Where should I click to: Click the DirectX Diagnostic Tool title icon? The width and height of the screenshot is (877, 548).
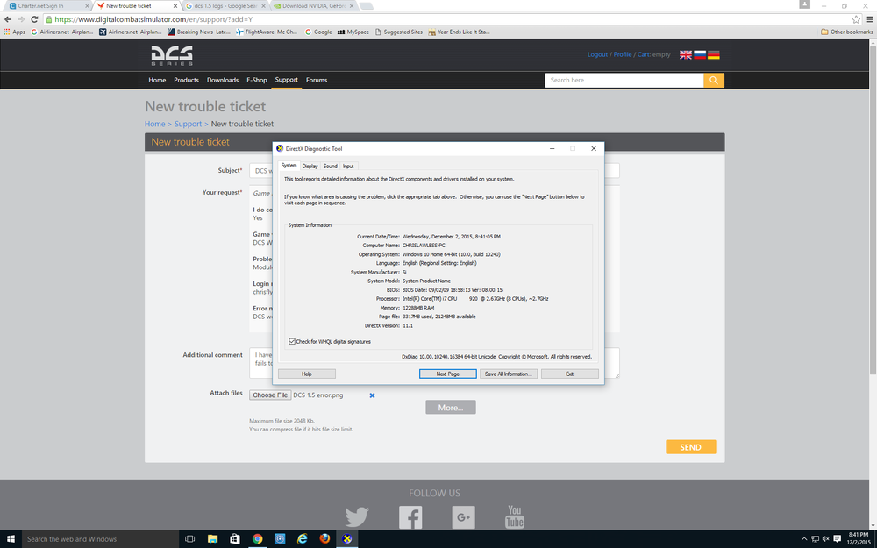[281, 149]
